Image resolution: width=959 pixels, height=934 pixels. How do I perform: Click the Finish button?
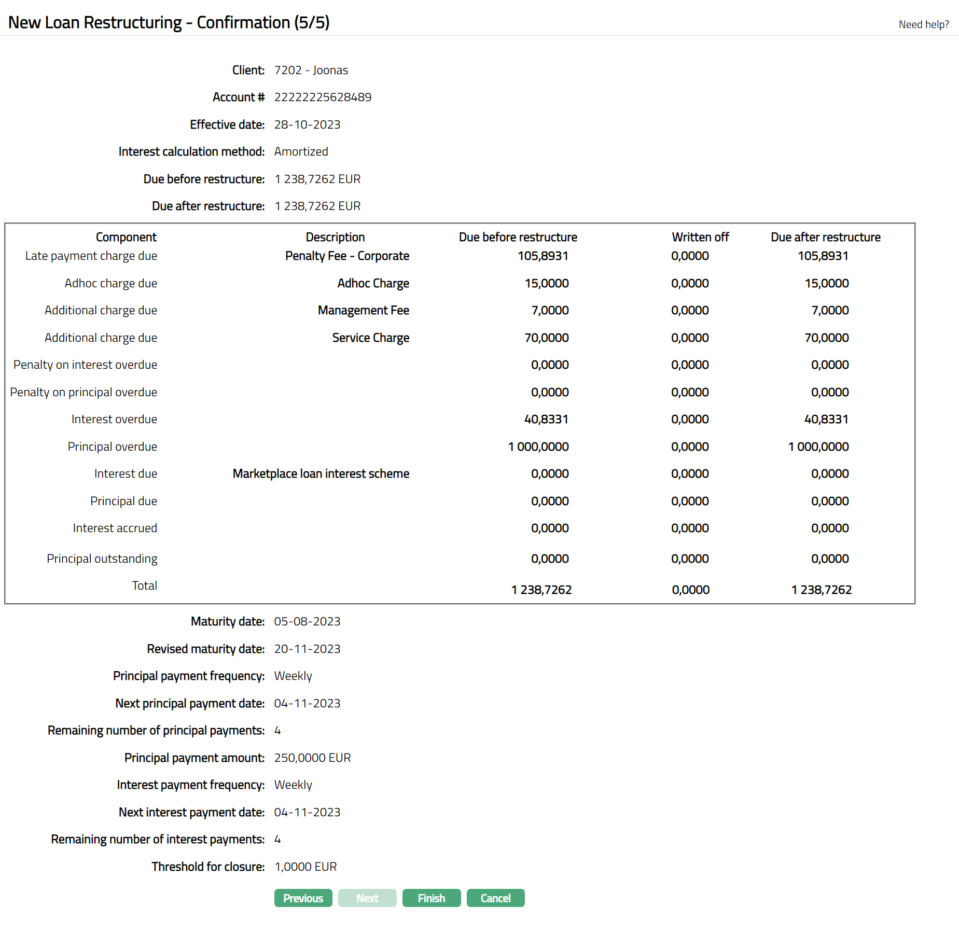tap(431, 898)
